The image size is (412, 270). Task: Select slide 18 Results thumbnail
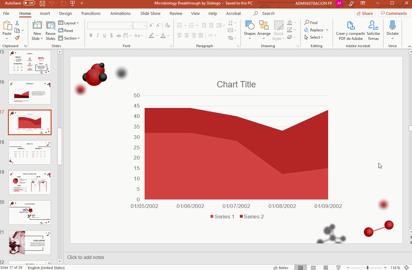(x=30, y=152)
